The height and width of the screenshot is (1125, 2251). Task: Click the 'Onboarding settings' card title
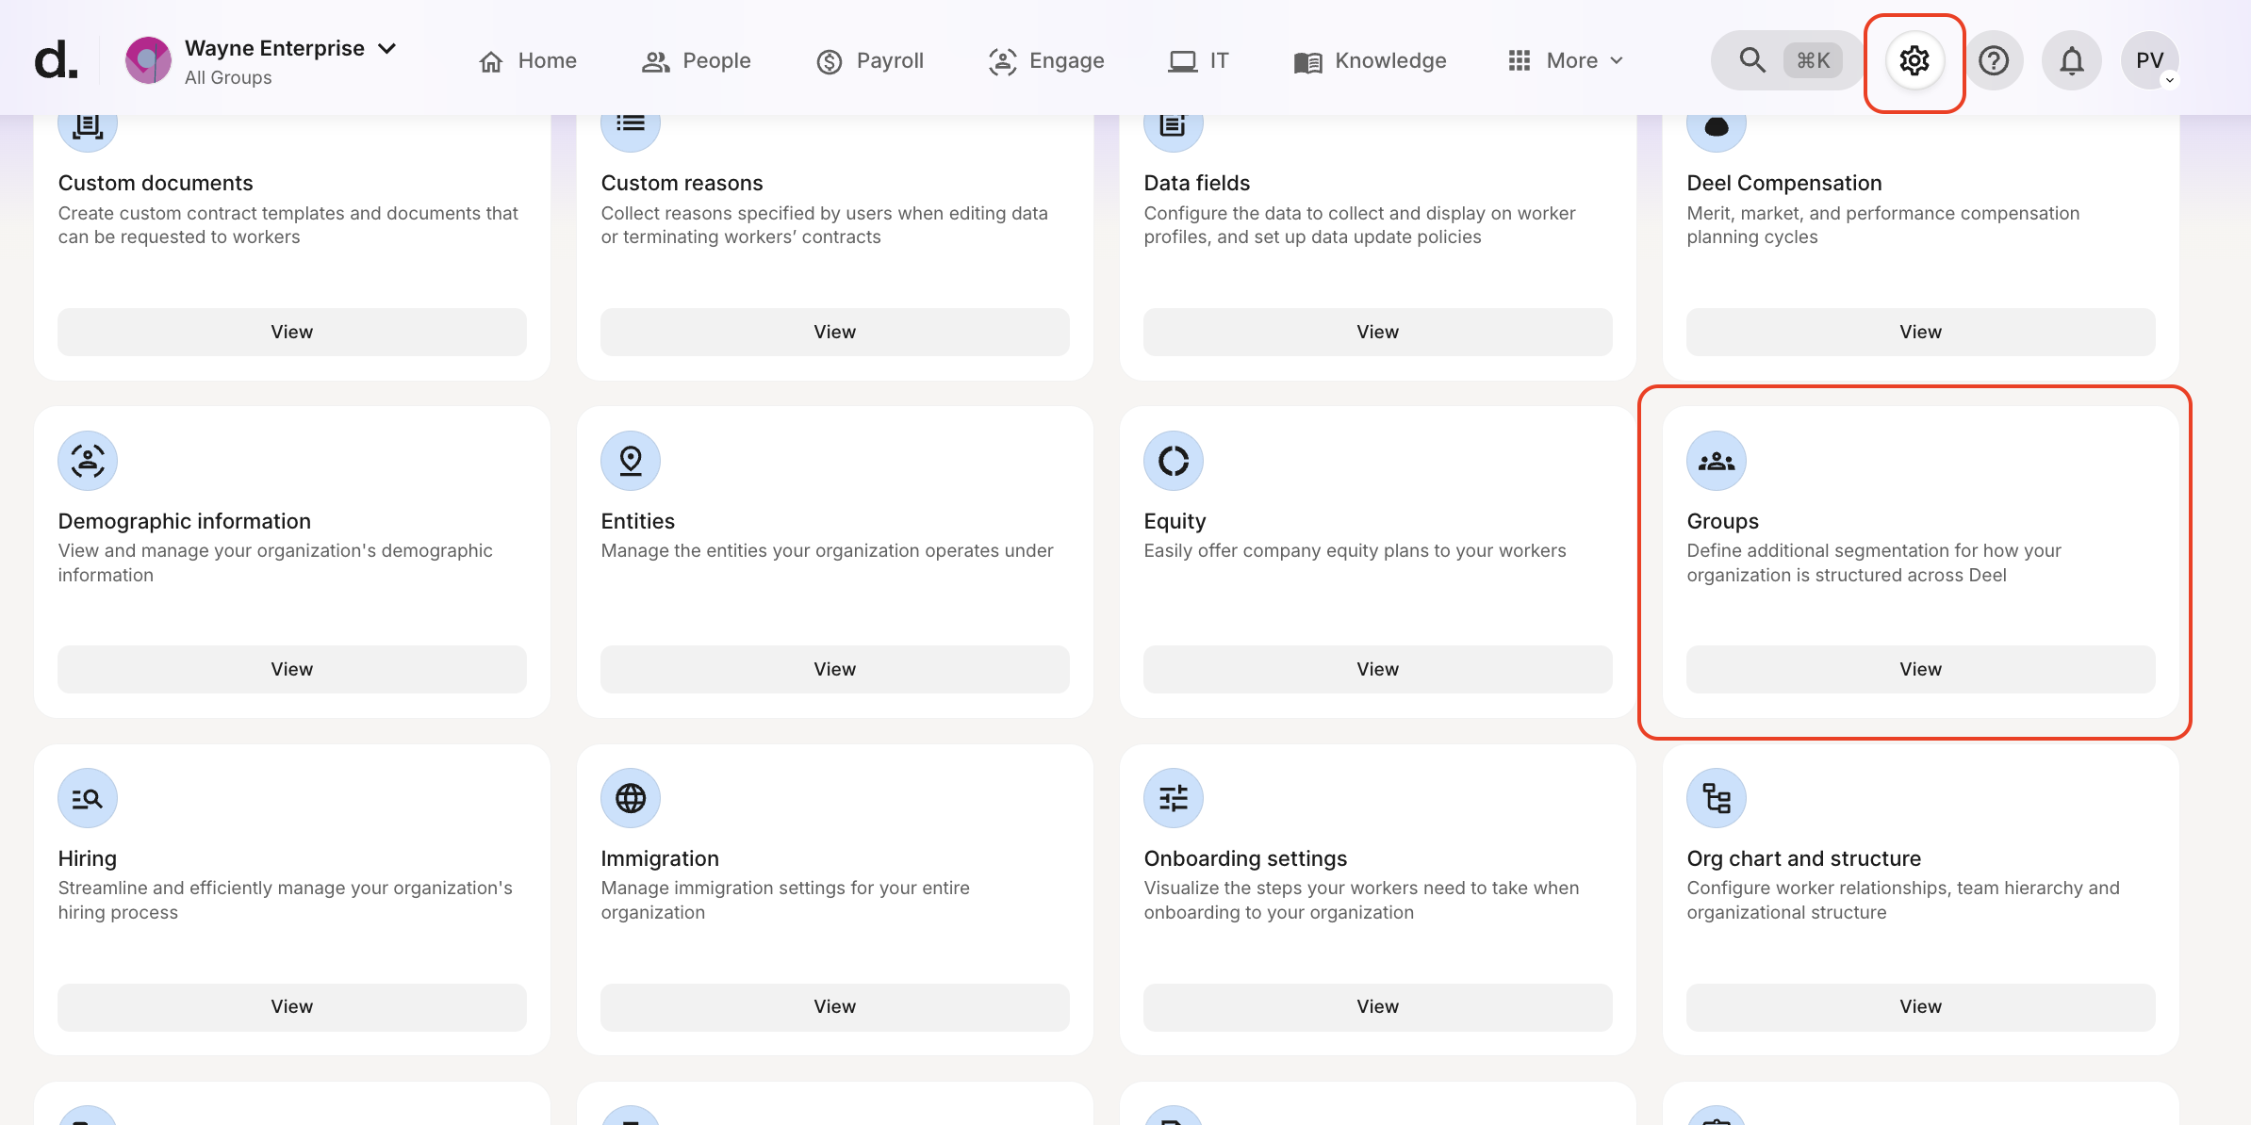pyautogui.click(x=1245, y=858)
